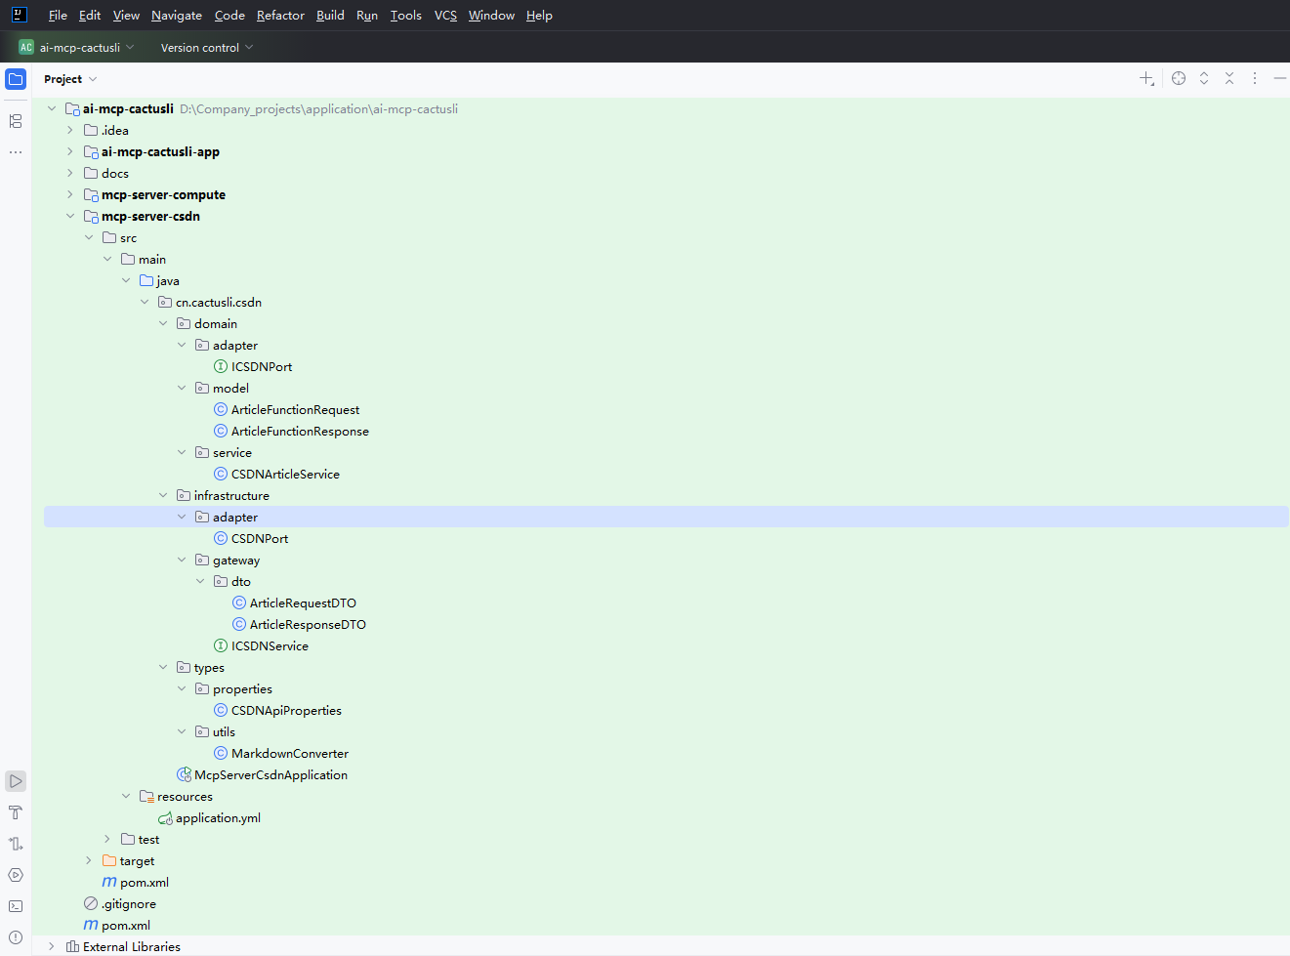Expand the target folder

coord(89,861)
